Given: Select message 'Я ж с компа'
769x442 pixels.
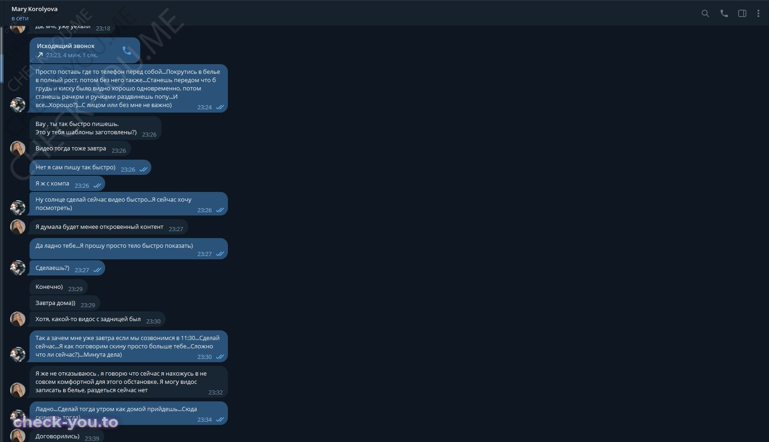Looking at the screenshot, I should pyautogui.click(x=67, y=184).
